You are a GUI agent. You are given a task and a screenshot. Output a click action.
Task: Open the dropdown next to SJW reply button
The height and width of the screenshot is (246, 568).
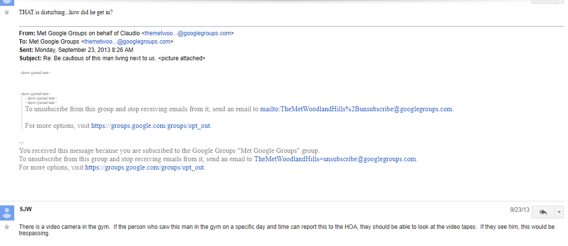coord(559,212)
